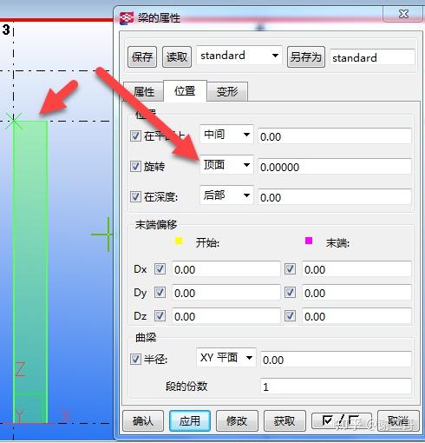Select the 位置 tab
Screen dimensions: 425x443
[185, 91]
